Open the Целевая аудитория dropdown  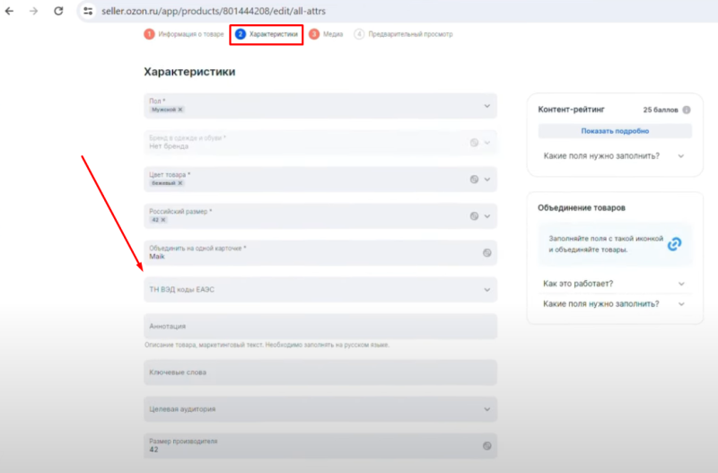[x=487, y=409]
